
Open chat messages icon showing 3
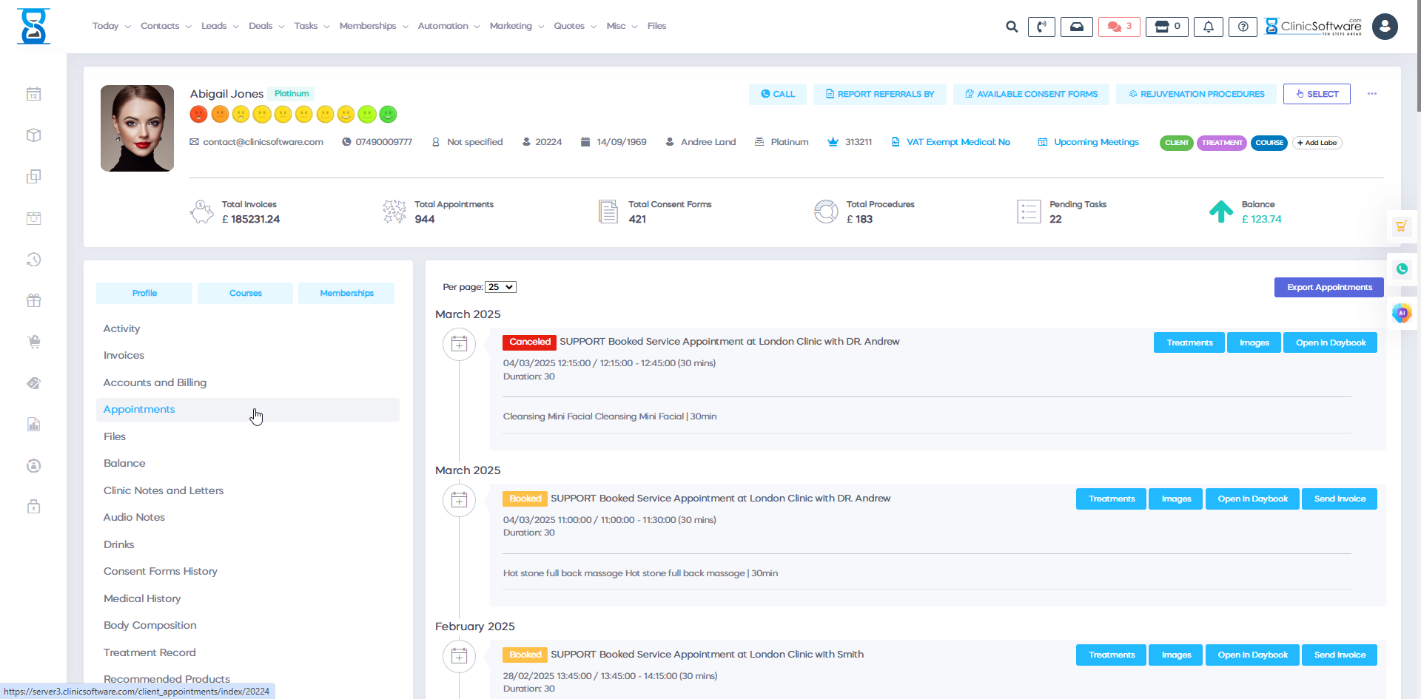coord(1118,27)
